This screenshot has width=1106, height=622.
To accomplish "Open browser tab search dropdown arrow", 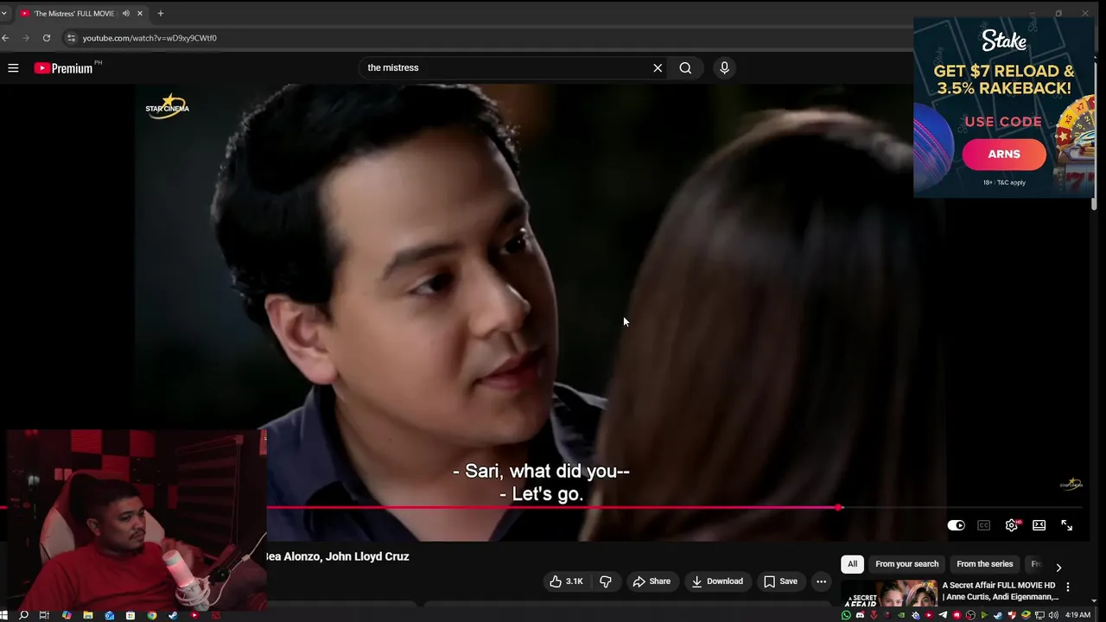I will point(4,13).
